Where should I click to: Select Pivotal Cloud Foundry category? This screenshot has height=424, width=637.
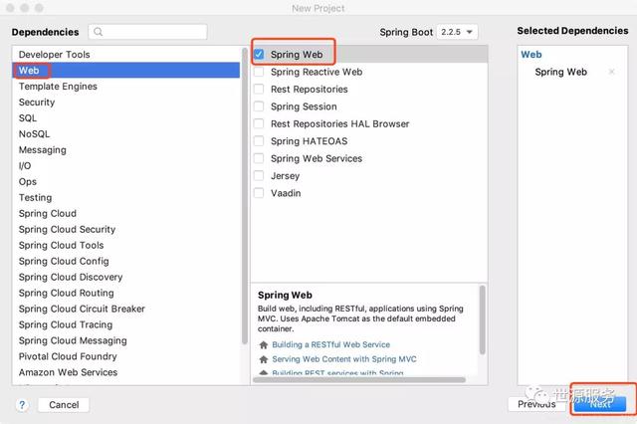pyautogui.click(x=126, y=356)
